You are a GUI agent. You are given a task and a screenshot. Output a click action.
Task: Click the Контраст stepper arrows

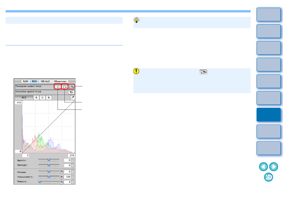point(73,165)
